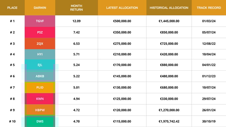Click the TGVF darwin cell
Image resolution: width=226 pixels, height=127 pixels.
coord(40,21)
